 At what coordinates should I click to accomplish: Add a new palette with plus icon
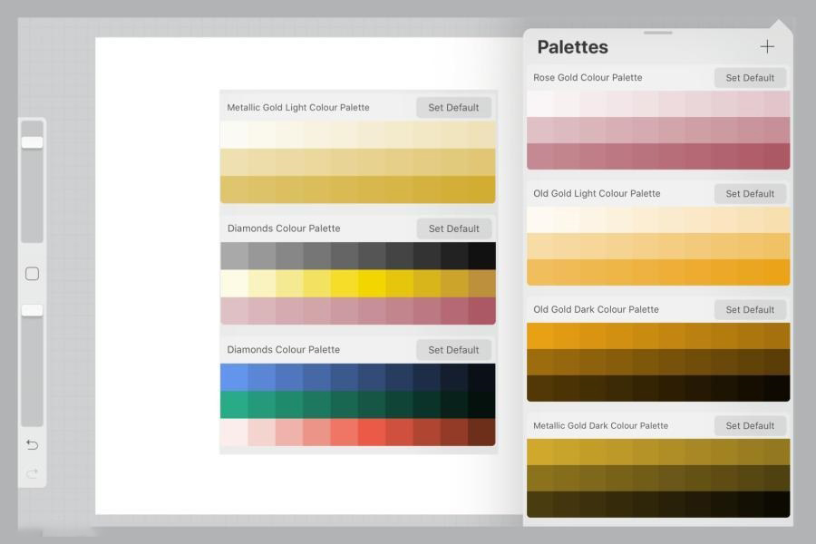(x=767, y=46)
